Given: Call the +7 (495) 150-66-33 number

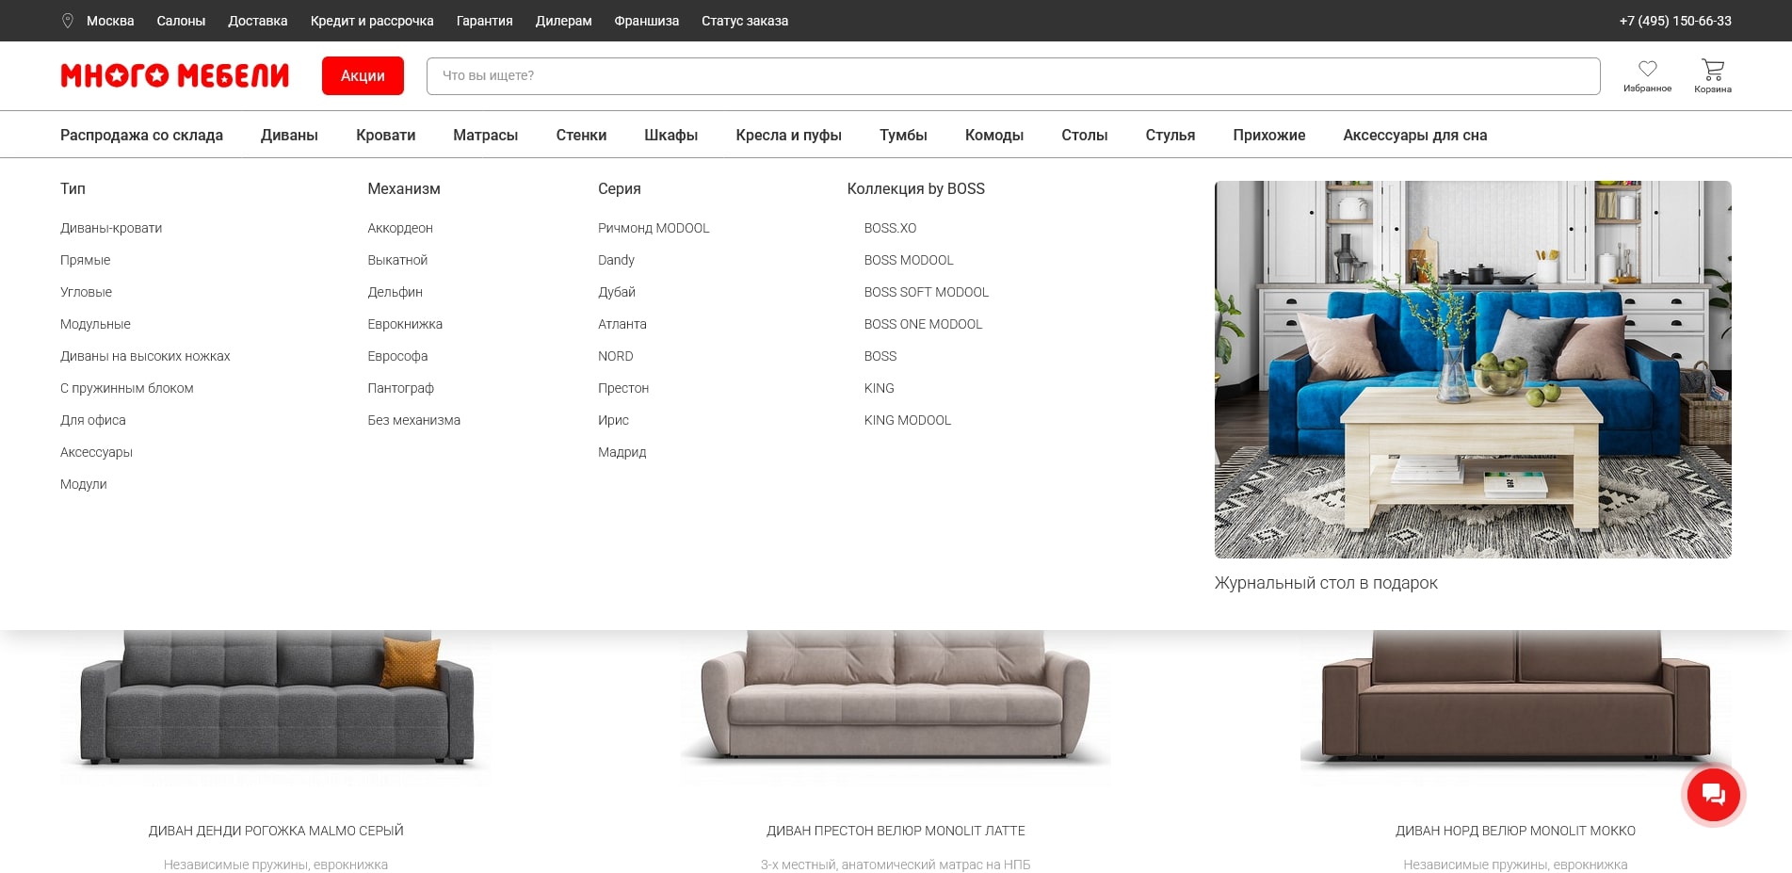Looking at the screenshot, I should [x=1674, y=21].
